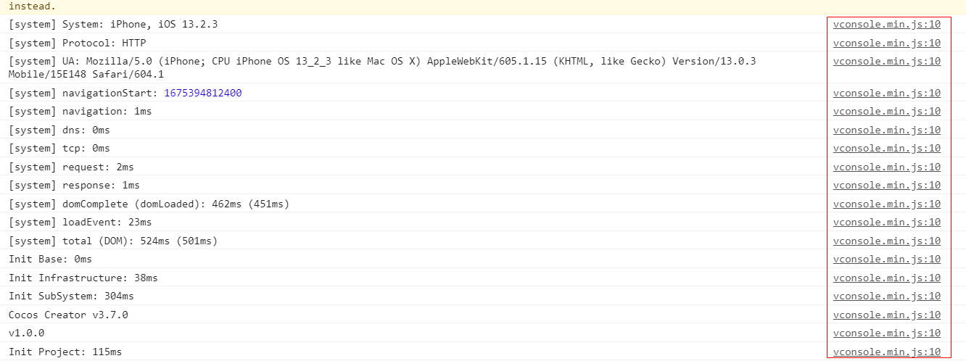Screen dimensions: 966x361
Task: Open source link for Protocol HTTP log
Action: click(x=886, y=43)
